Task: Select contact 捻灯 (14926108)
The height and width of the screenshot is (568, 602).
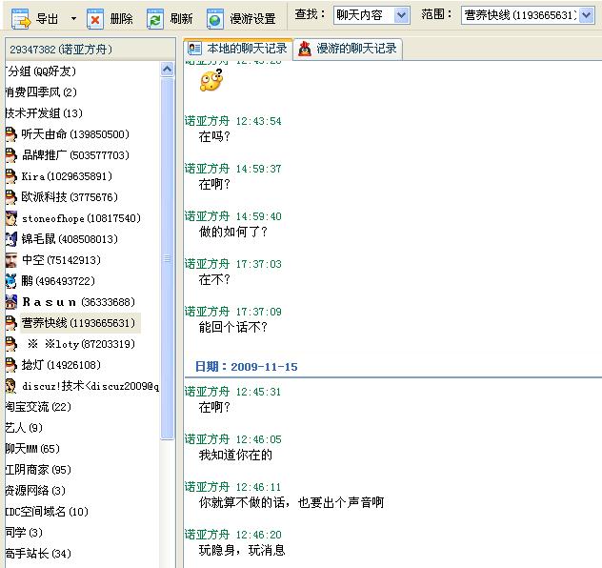Action: pos(61,364)
